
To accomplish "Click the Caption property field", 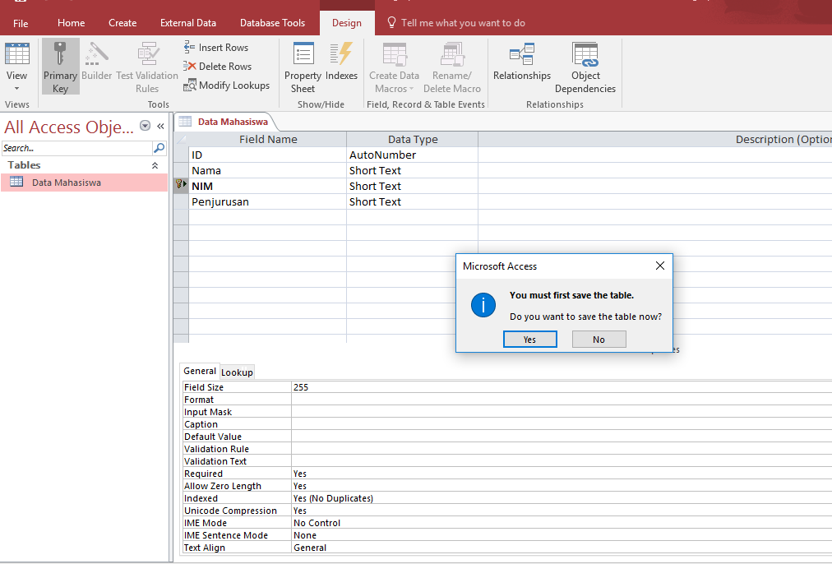I will (562, 424).
